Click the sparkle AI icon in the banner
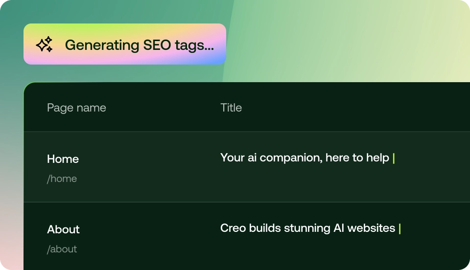Image resolution: width=470 pixels, height=270 pixels. point(44,45)
